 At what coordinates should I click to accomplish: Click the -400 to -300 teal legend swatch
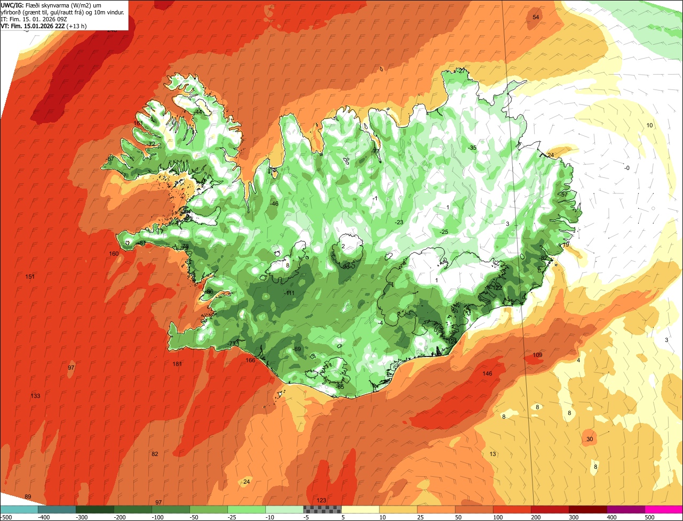point(57,509)
